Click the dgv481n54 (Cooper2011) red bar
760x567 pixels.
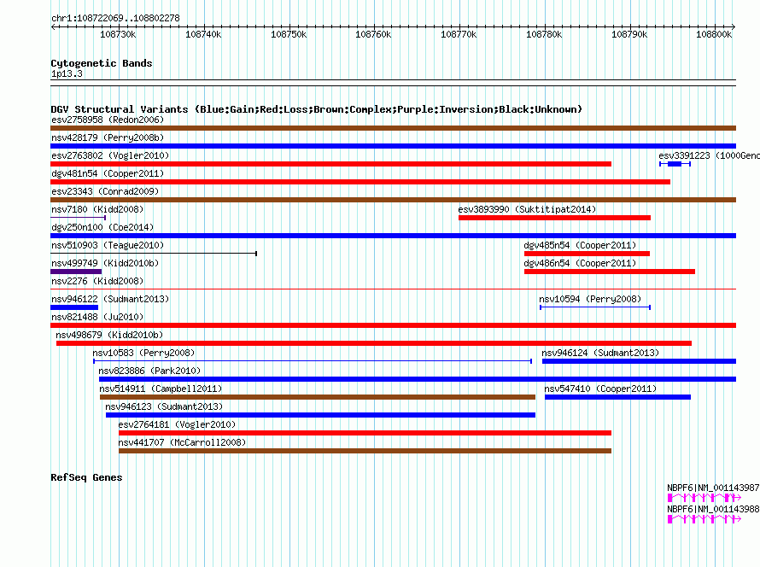tap(360, 182)
